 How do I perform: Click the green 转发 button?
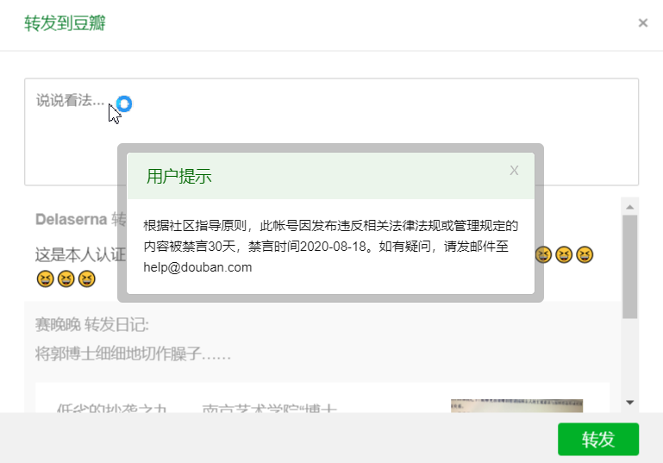click(x=597, y=439)
